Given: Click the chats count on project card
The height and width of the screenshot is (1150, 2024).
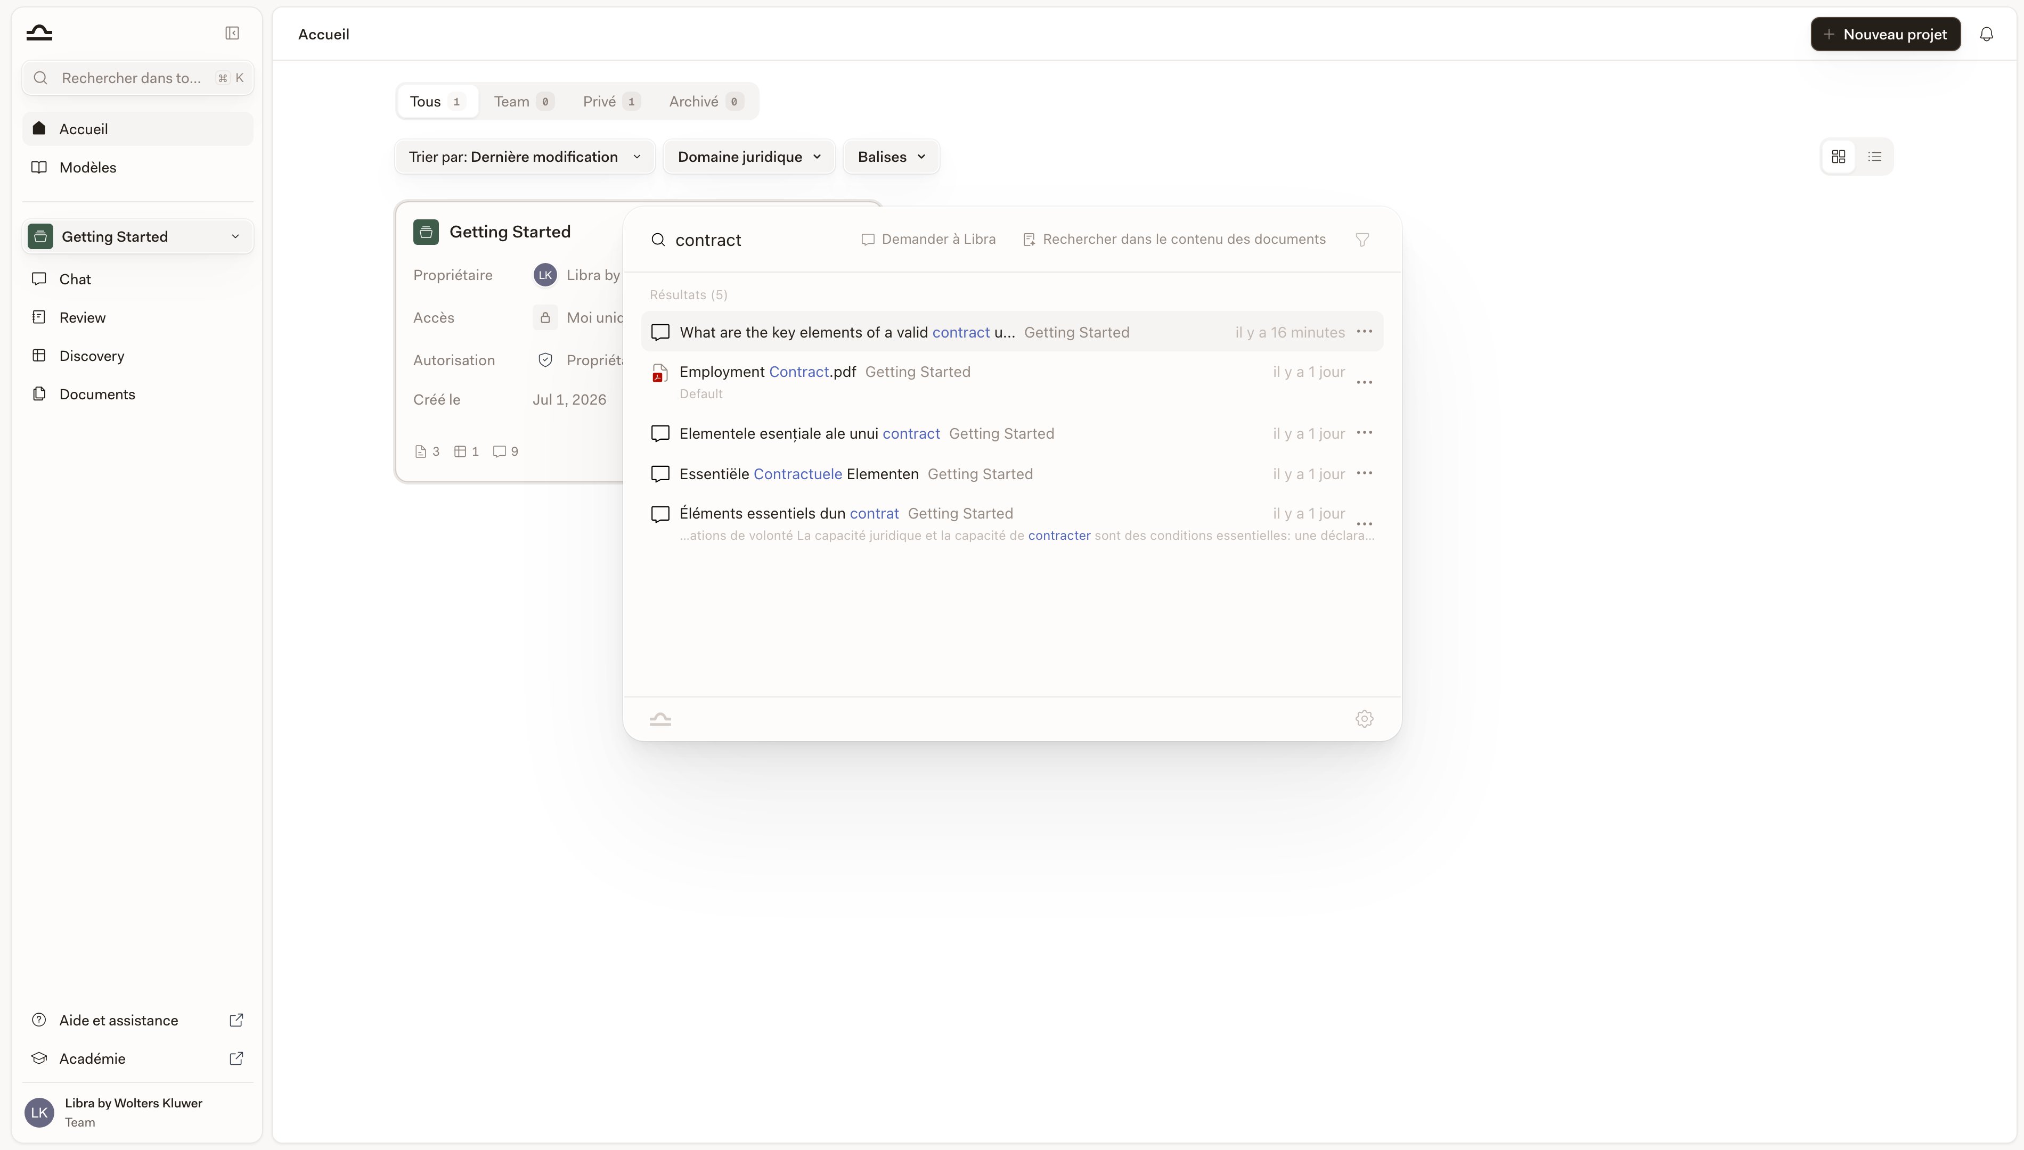Looking at the screenshot, I should (505, 451).
